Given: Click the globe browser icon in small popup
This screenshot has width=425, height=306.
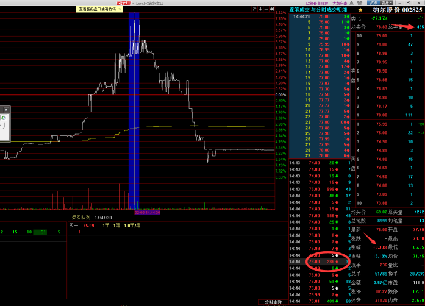Looking at the screenshot, I should (4, 118).
